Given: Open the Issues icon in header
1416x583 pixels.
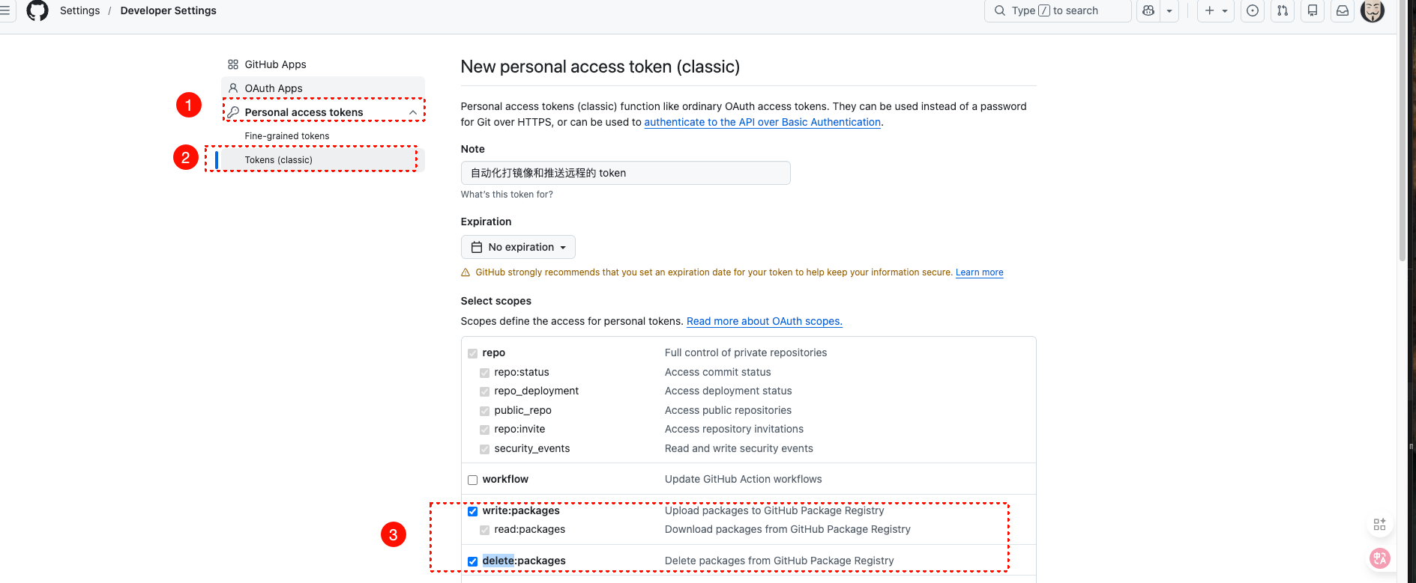Looking at the screenshot, I should tap(1253, 10).
